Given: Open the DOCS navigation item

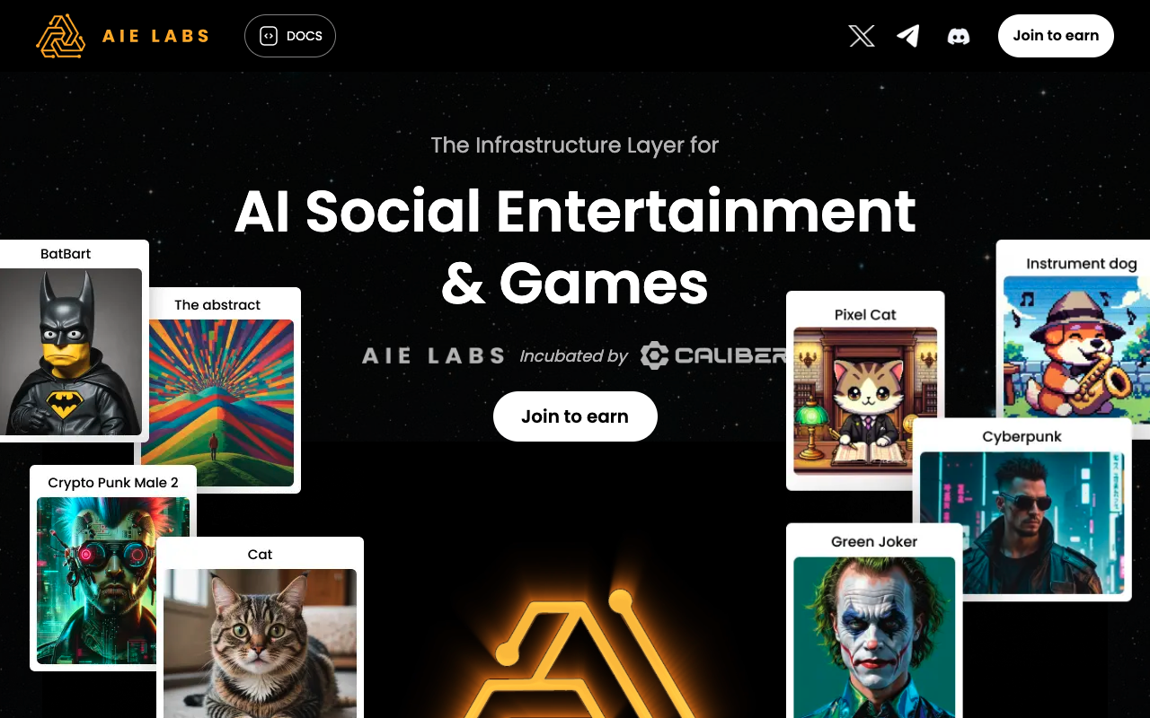Looking at the screenshot, I should coord(290,36).
